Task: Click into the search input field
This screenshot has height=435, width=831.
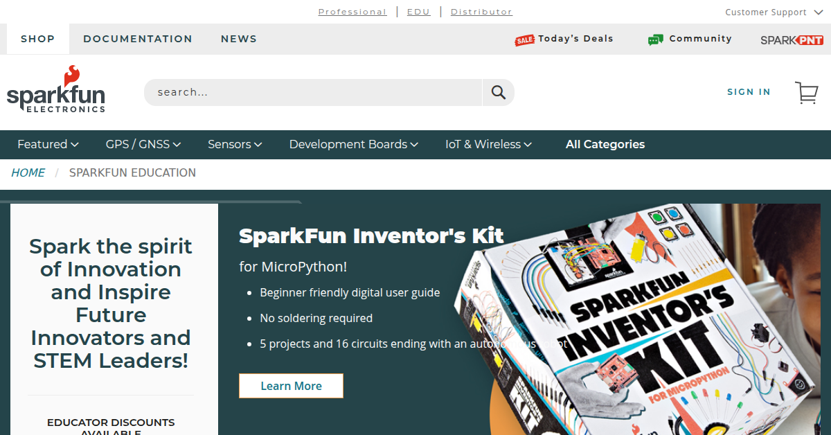Action: [x=312, y=92]
